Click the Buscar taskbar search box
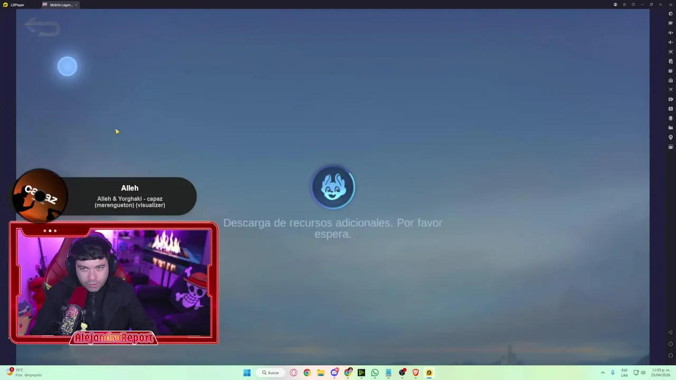This screenshot has width=676, height=380. point(270,373)
